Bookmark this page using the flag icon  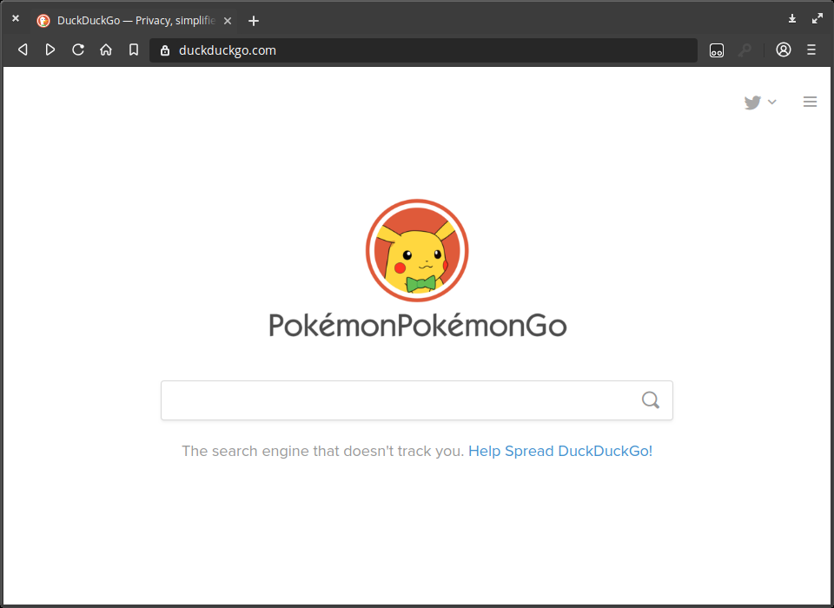[x=134, y=50]
